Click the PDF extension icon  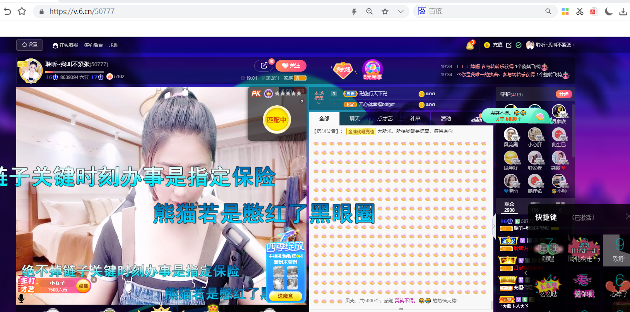[x=594, y=12]
